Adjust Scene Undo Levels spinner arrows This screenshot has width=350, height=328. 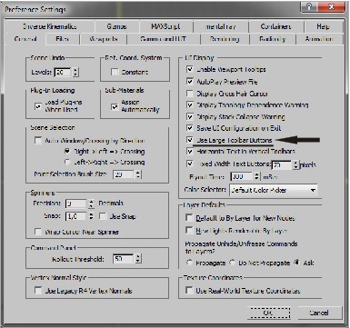pyautogui.click(x=75, y=72)
